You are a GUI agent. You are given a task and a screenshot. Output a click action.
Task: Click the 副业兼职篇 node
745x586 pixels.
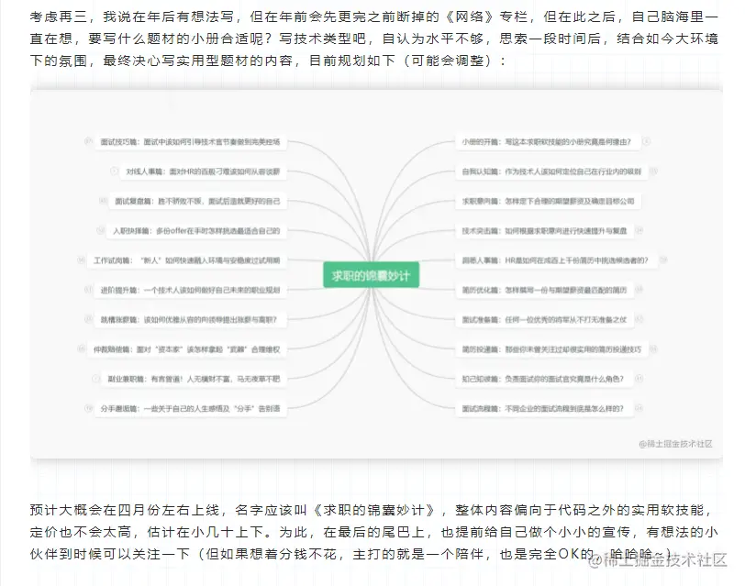194,379
